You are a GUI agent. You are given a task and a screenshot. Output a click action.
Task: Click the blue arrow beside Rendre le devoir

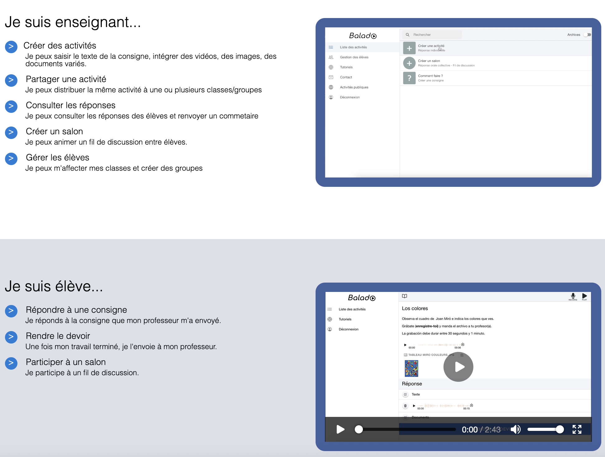pyautogui.click(x=11, y=337)
